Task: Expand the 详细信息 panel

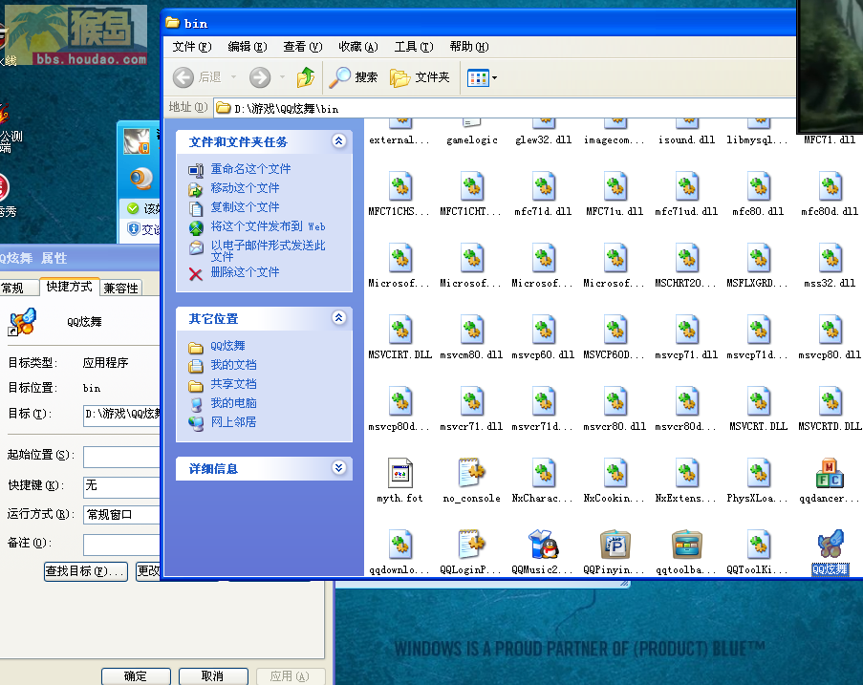Action: coord(339,468)
